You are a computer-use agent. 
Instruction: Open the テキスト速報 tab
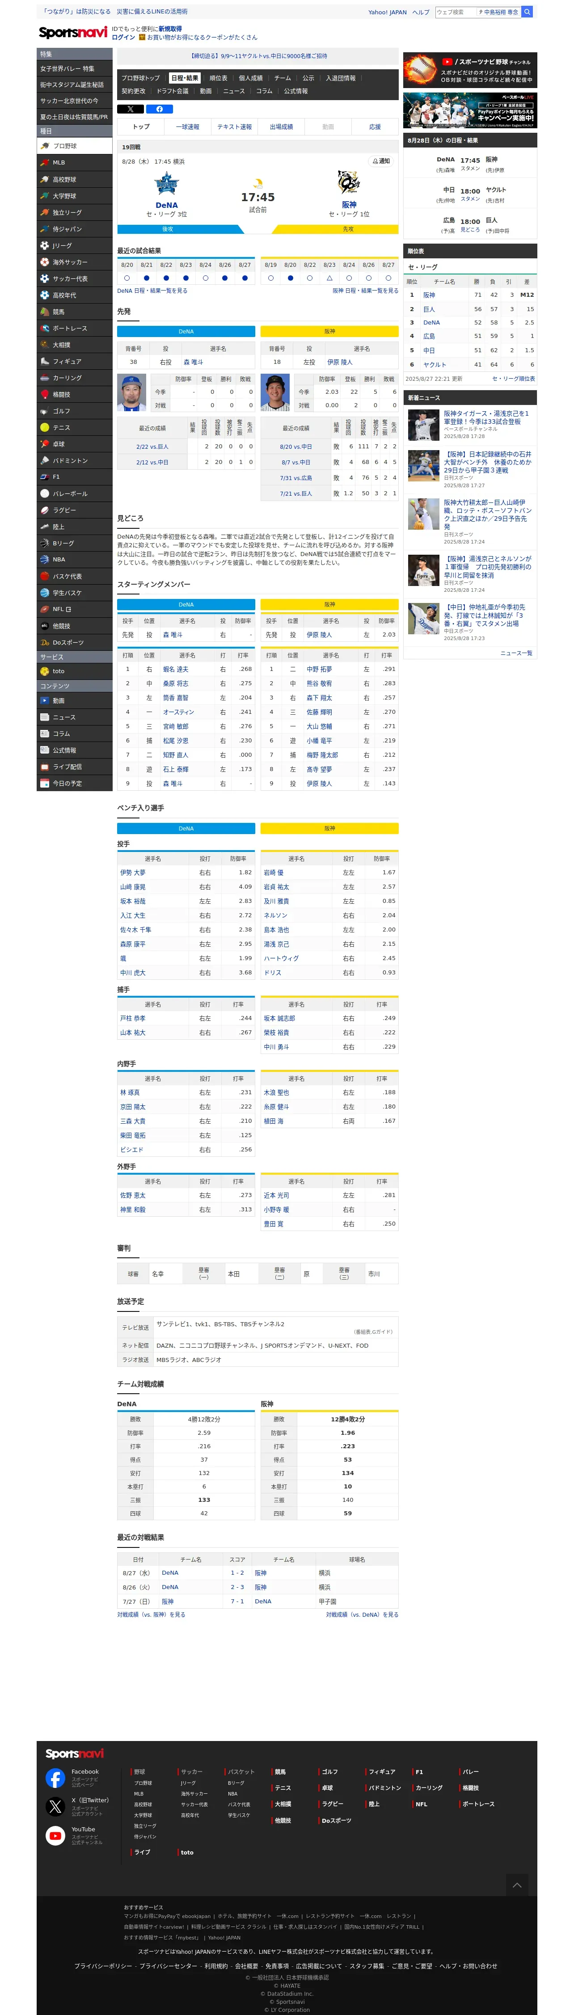[235, 127]
